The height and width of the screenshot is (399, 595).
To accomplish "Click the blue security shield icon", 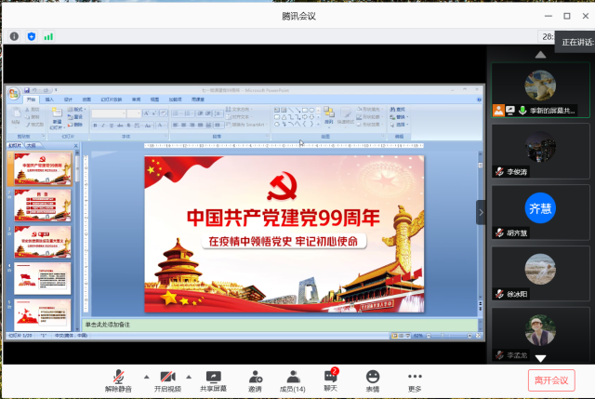I will (x=32, y=36).
